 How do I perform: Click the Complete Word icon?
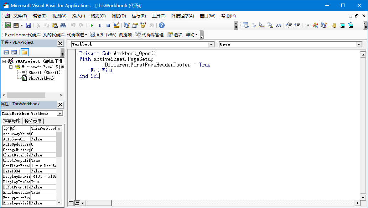(279, 25)
